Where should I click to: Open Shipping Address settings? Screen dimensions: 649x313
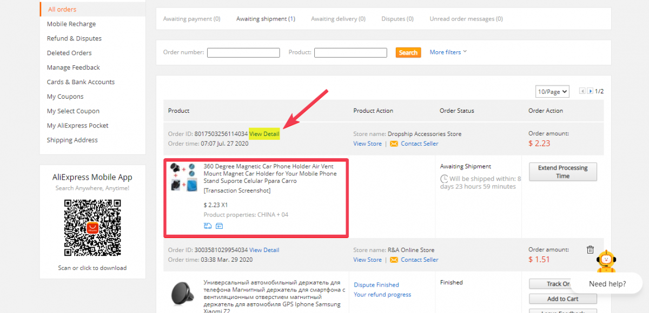click(72, 140)
